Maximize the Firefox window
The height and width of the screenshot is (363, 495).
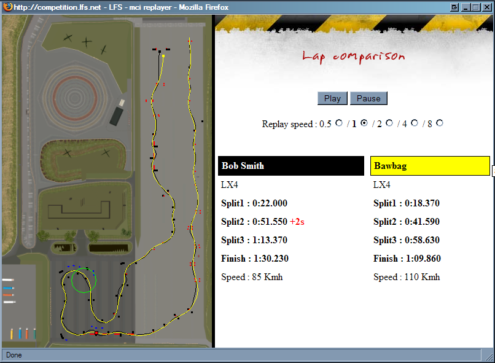pos(476,7)
